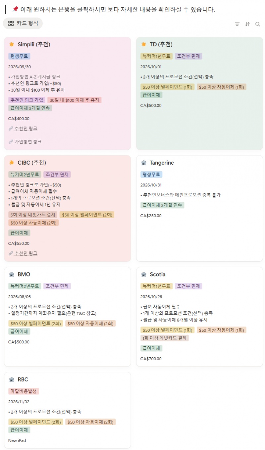Click the bank icon next to Scotia
Screen dimensions: 265x450
point(144,274)
